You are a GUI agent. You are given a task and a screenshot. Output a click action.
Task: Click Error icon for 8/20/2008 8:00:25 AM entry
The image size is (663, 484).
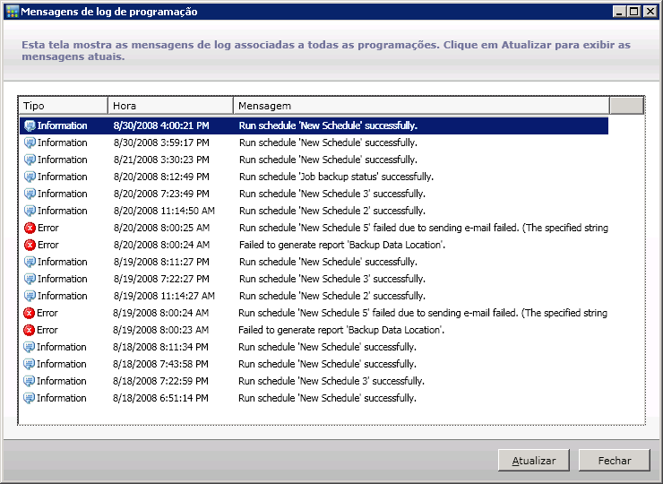click(x=30, y=229)
